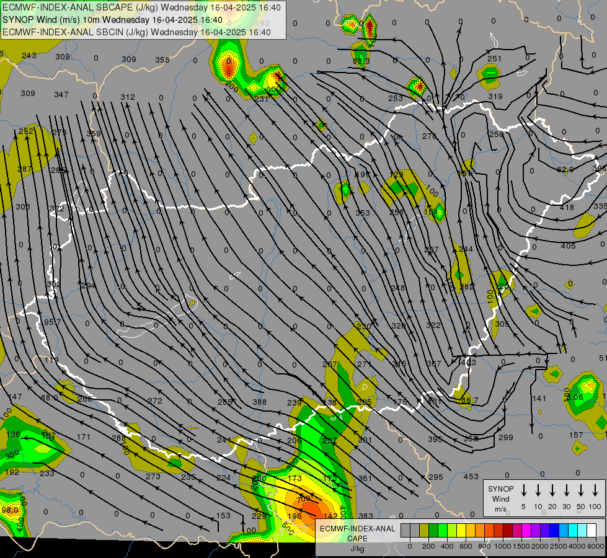Click the map value '453'
The height and width of the screenshot is (558, 607).
(x=471, y=476)
